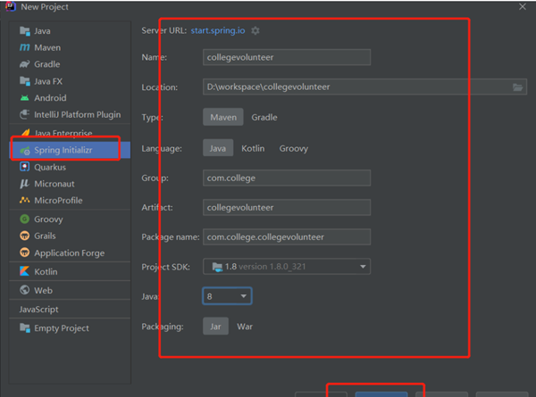Screen dimensions: 536x397
Task: Click the Location path field
Action: [x=364, y=87]
